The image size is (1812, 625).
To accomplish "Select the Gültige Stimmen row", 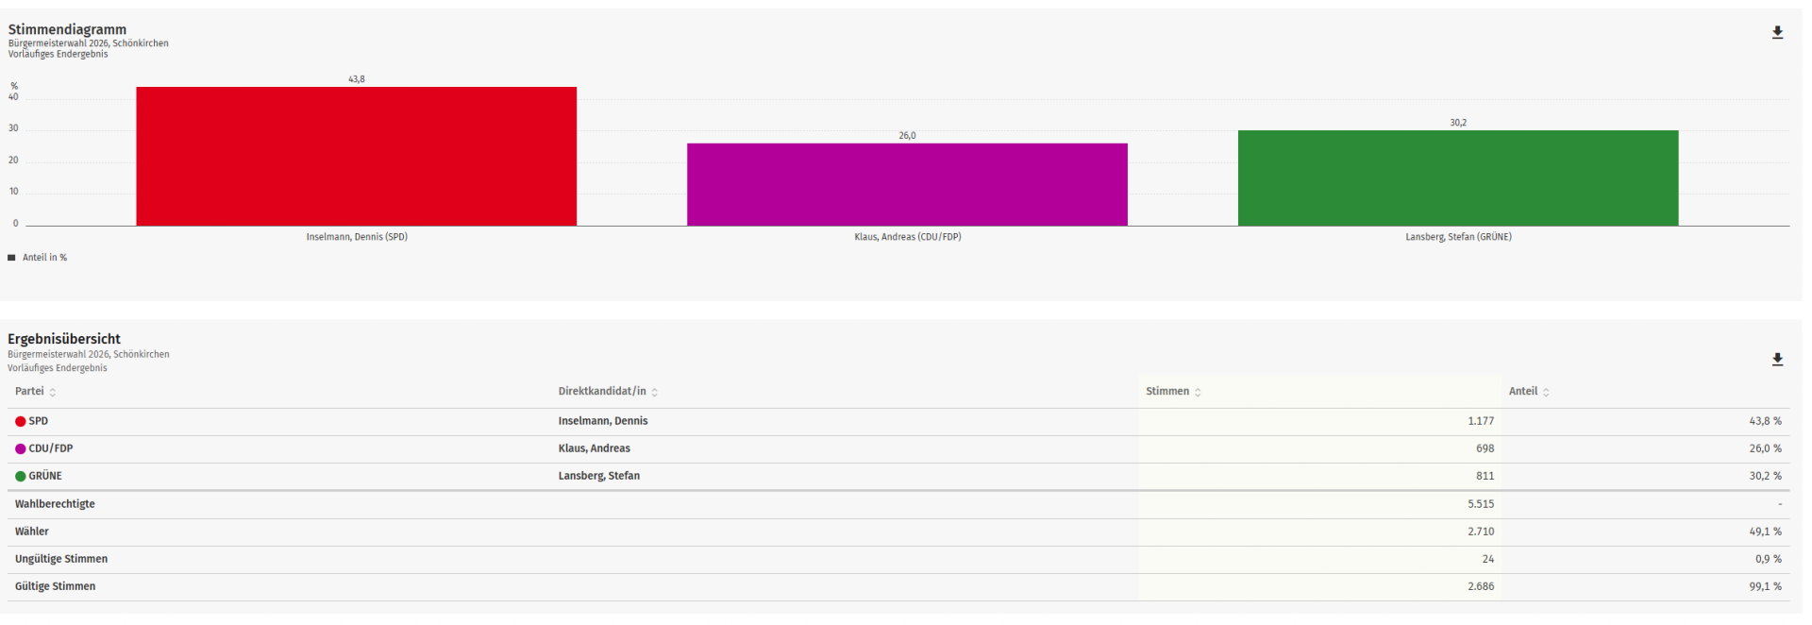I will click(x=898, y=586).
